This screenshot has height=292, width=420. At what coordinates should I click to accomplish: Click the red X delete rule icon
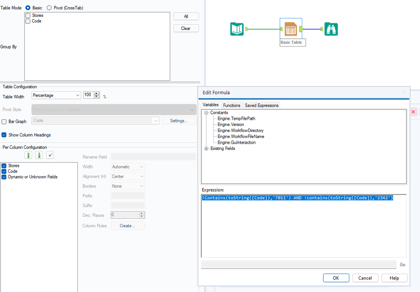pos(413,112)
